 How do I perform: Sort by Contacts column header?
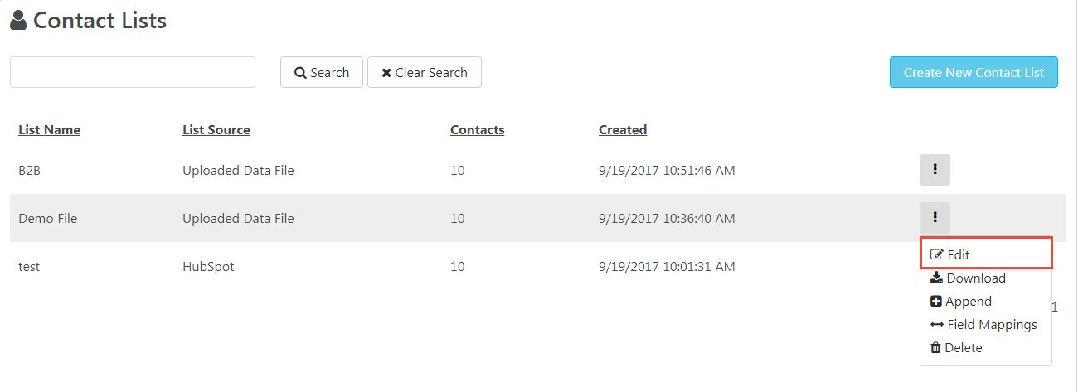tap(477, 129)
